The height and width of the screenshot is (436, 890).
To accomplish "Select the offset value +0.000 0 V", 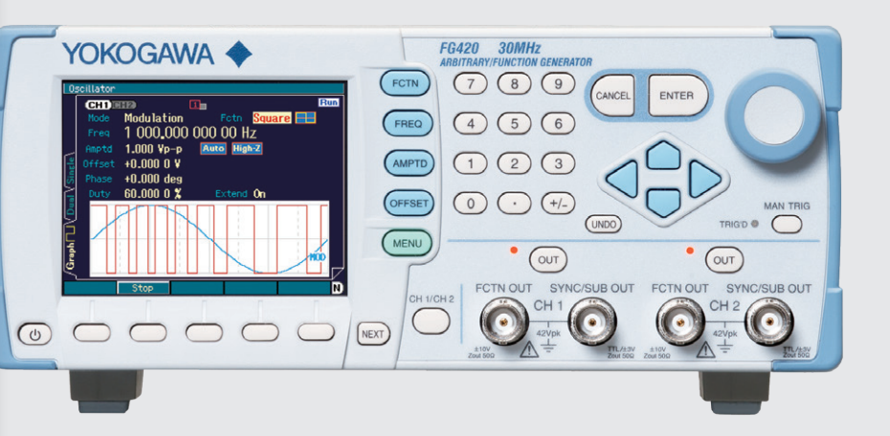I will 152,163.
